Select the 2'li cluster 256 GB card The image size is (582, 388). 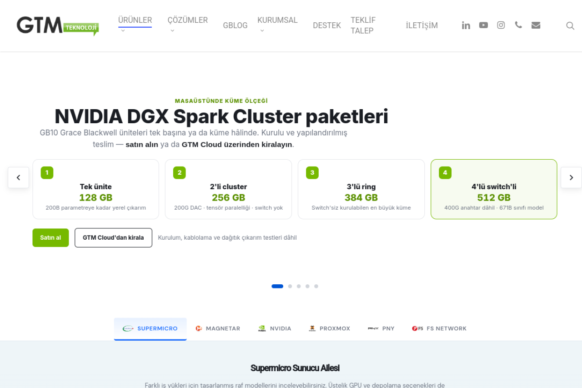228,189
